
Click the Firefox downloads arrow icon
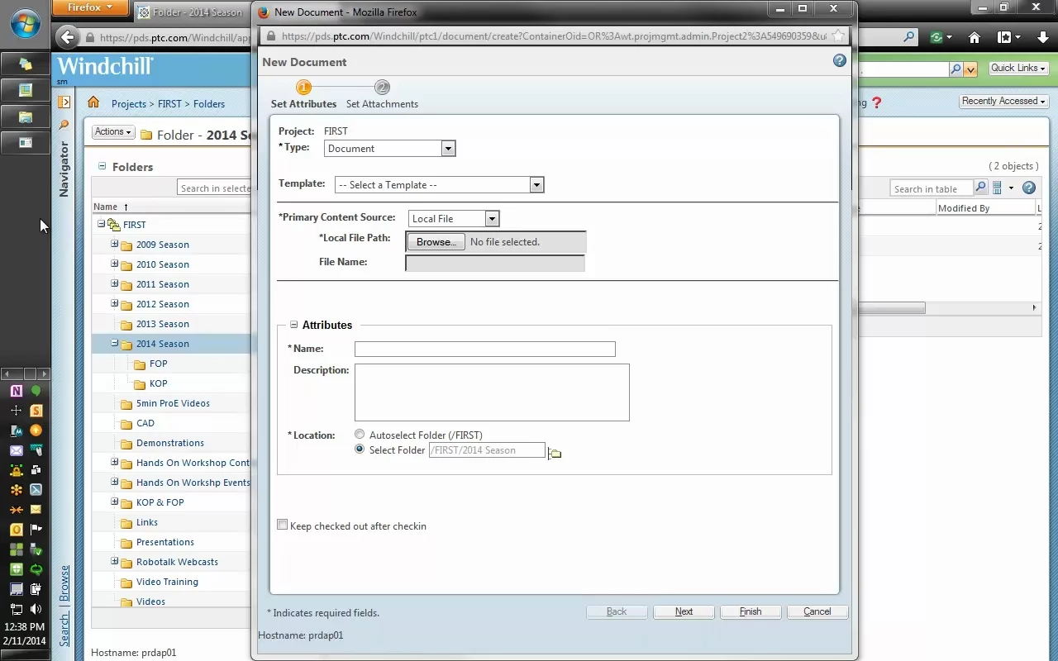tap(1042, 37)
